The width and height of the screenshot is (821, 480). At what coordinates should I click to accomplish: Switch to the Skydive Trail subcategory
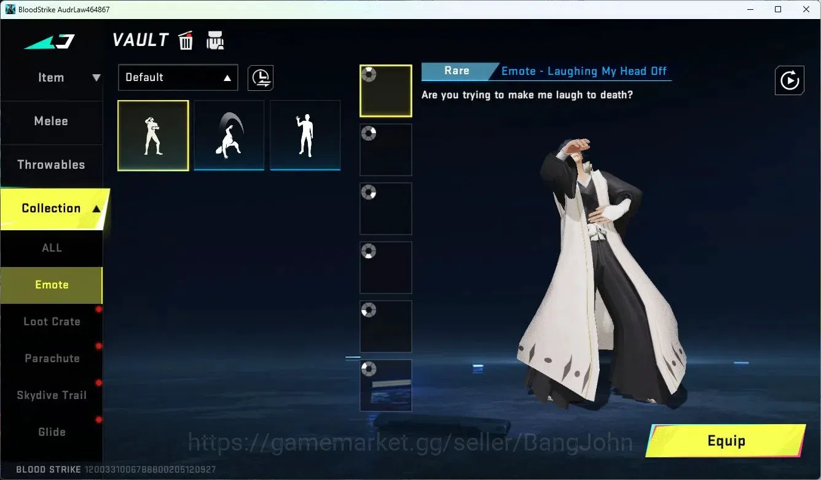click(x=52, y=395)
